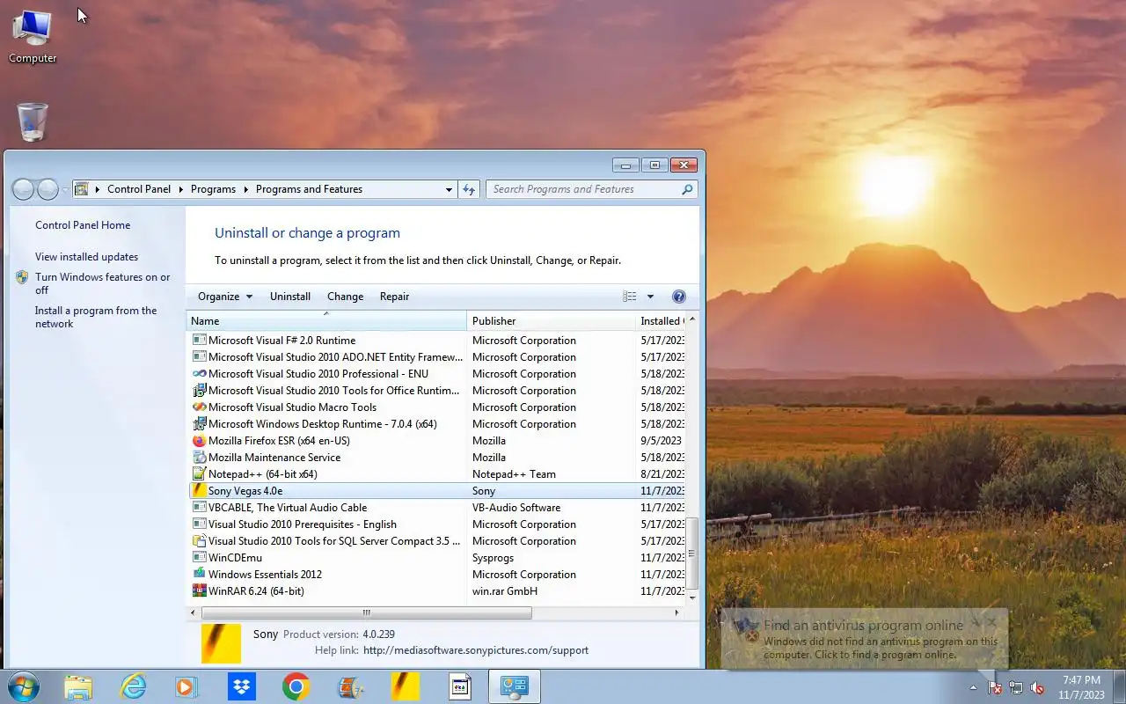Image resolution: width=1126 pixels, height=704 pixels.
Task: Open the clock showing 7:47 PM
Action: tap(1081, 687)
